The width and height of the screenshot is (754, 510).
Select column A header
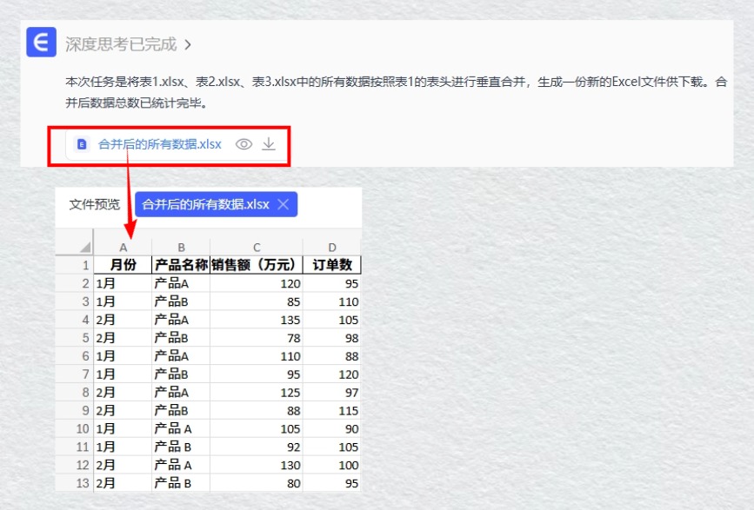pos(123,248)
